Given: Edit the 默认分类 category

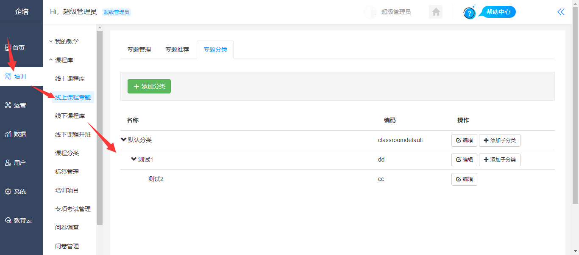Looking at the screenshot, I should [464, 140].
